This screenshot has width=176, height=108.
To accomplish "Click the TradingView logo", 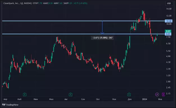I will tap(10, 105).
